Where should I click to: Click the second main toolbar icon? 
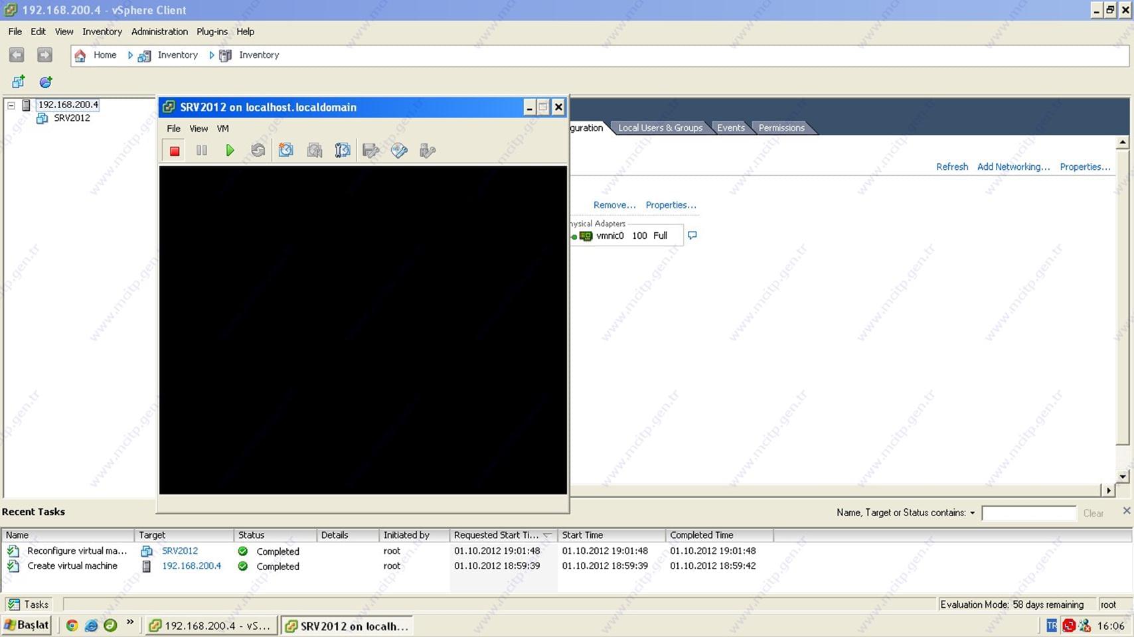(x=46, y=82)
